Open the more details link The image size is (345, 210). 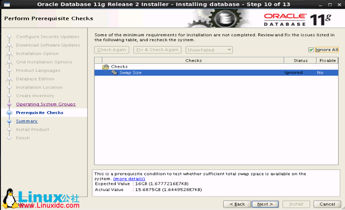pyautogui.click(x=129, y=179)
